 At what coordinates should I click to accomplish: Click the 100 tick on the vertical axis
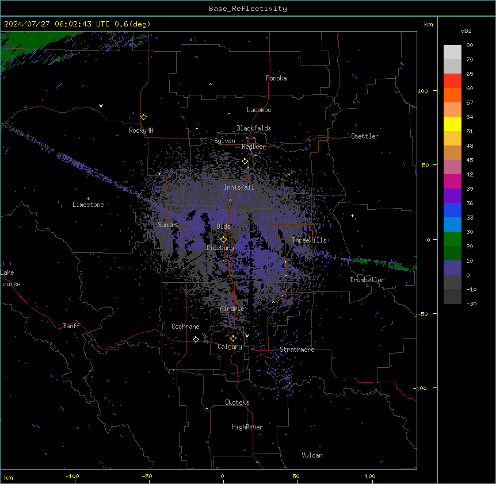(422, 91)
